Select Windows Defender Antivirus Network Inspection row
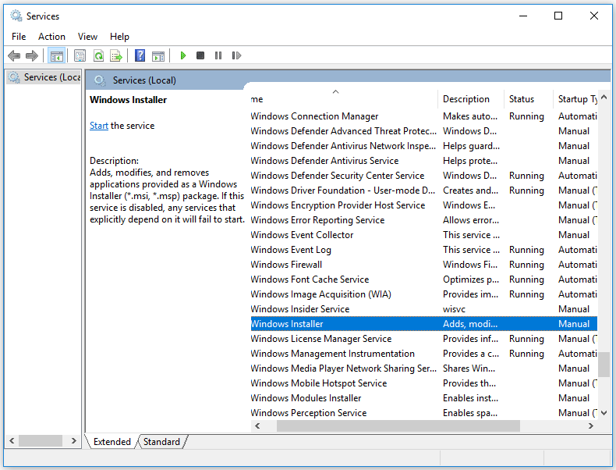The image size is (616, 470). 424,146
